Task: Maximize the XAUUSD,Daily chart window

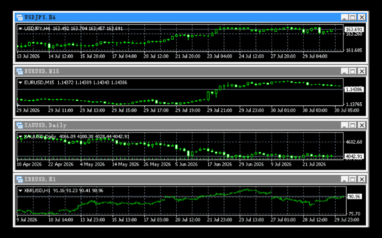Action: point(353,125)
